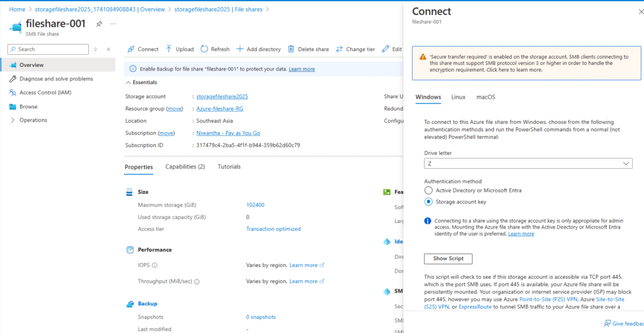Refresh the file share view
This screenshot has width=644, height=333.
click(204, 49)
